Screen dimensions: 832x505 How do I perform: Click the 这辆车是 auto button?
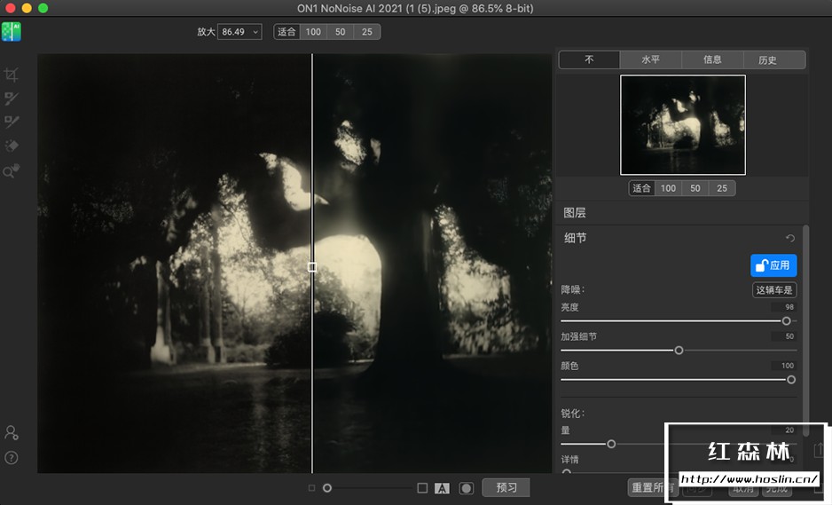pyautogui.click(x=774, y=290)
